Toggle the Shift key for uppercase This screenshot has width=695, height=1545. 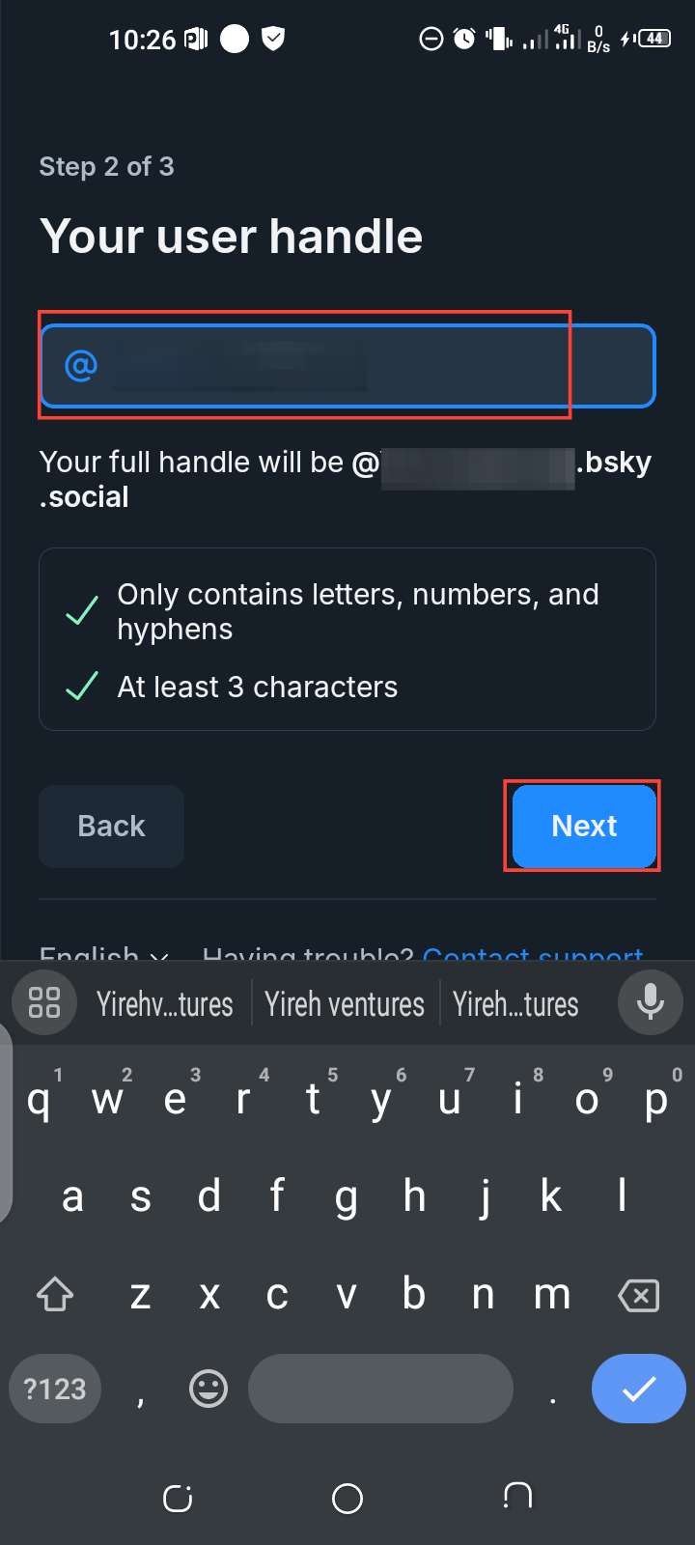coord(55,1295)
